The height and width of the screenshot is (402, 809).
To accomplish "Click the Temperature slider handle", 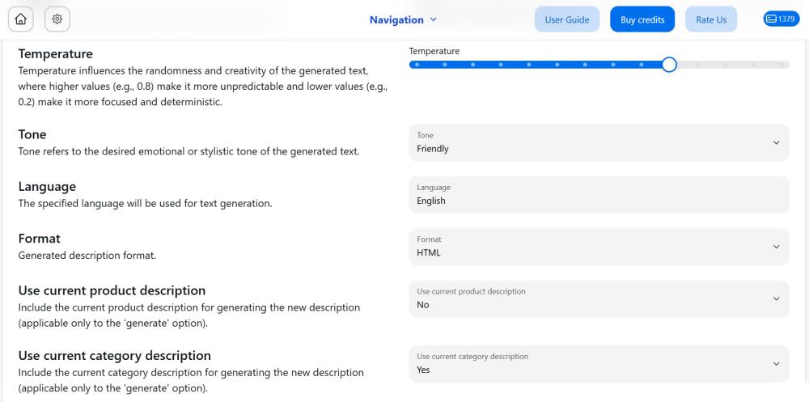I will click(669, 65).
